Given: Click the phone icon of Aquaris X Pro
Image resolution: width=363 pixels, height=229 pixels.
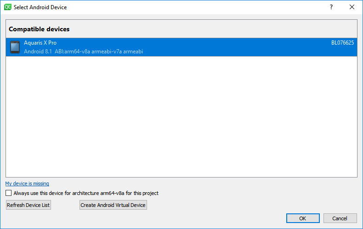Looking at the screenshot, I should [15, 47].
